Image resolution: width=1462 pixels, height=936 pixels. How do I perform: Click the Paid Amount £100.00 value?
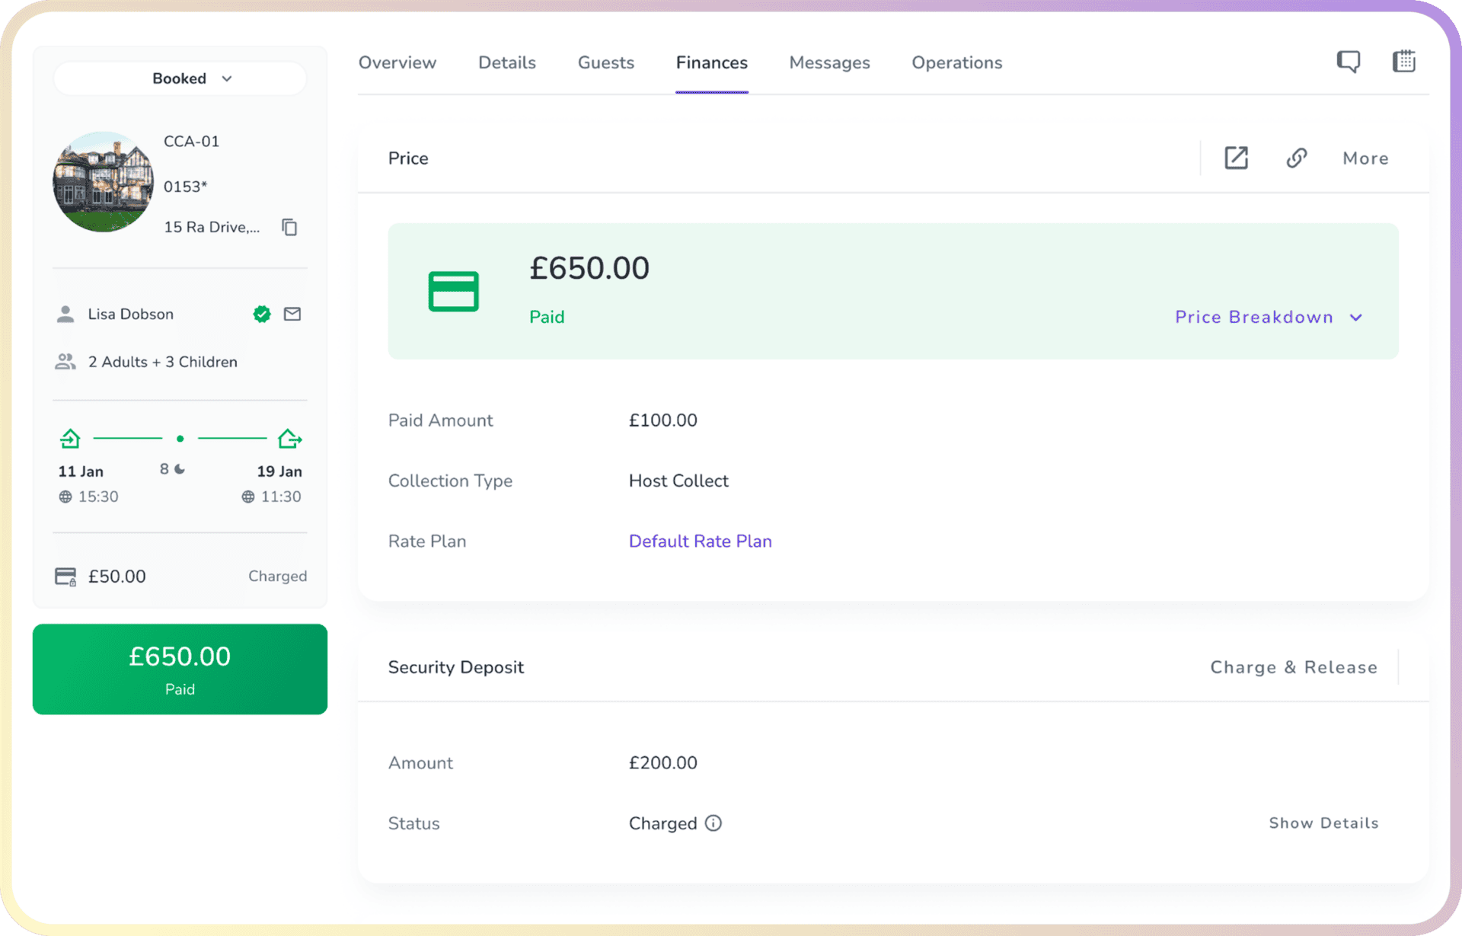662,420
